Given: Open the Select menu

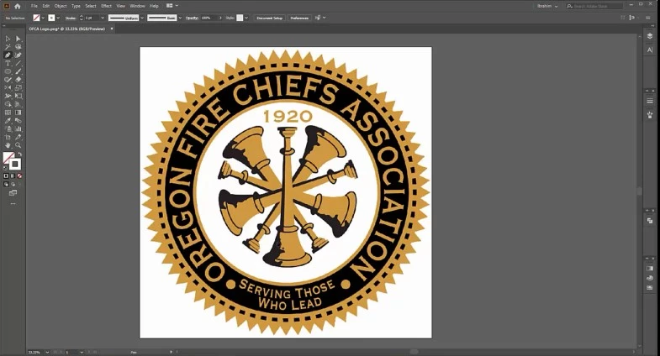Looking at the screenshot, I should point(91,7).
